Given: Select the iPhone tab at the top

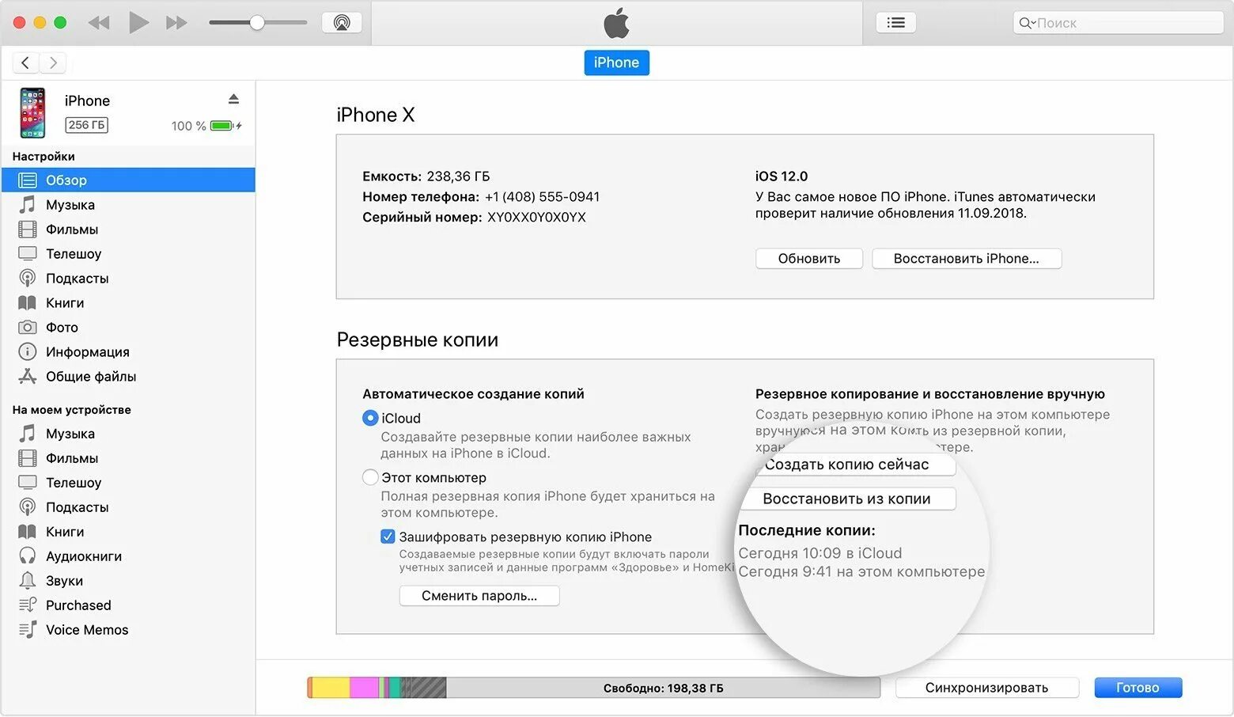Looking at the screenshot, I should click(x=616, y=63).
